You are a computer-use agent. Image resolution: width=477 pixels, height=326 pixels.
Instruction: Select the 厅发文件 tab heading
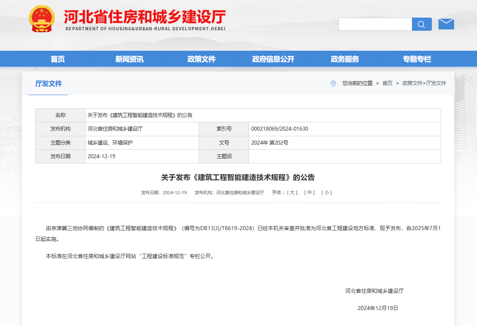pos(48,84)
